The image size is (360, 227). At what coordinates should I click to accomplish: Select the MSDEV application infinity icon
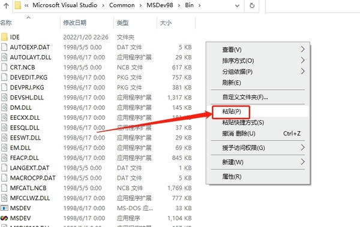tap(4, 218)
